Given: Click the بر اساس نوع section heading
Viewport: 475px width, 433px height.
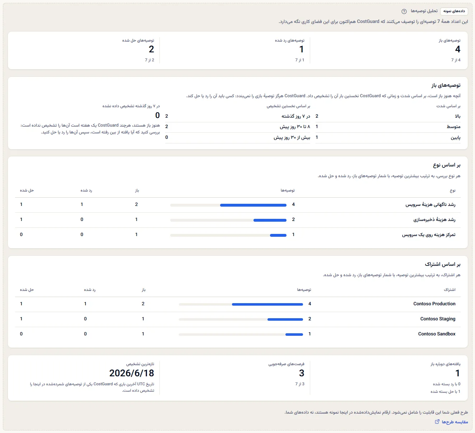Looking at the screenshot, I should [x=447, y=165].
